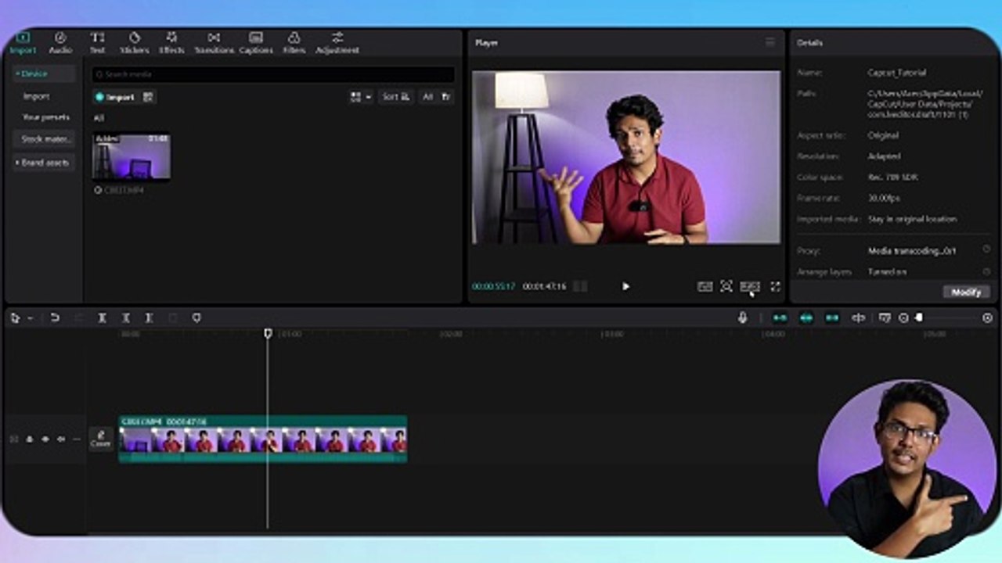
Task: Switch to the Import media tab
Action: pos(23,43)
